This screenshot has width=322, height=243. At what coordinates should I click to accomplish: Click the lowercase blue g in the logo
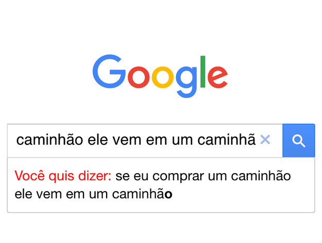tap(187, 82)
